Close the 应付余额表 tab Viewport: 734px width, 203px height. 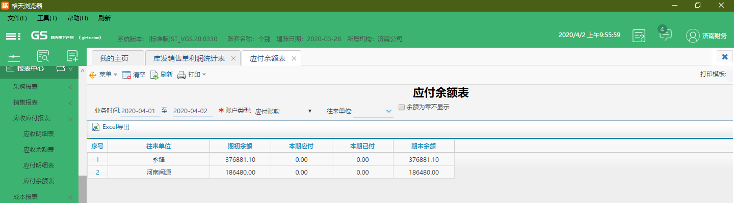tap(294, 58)
